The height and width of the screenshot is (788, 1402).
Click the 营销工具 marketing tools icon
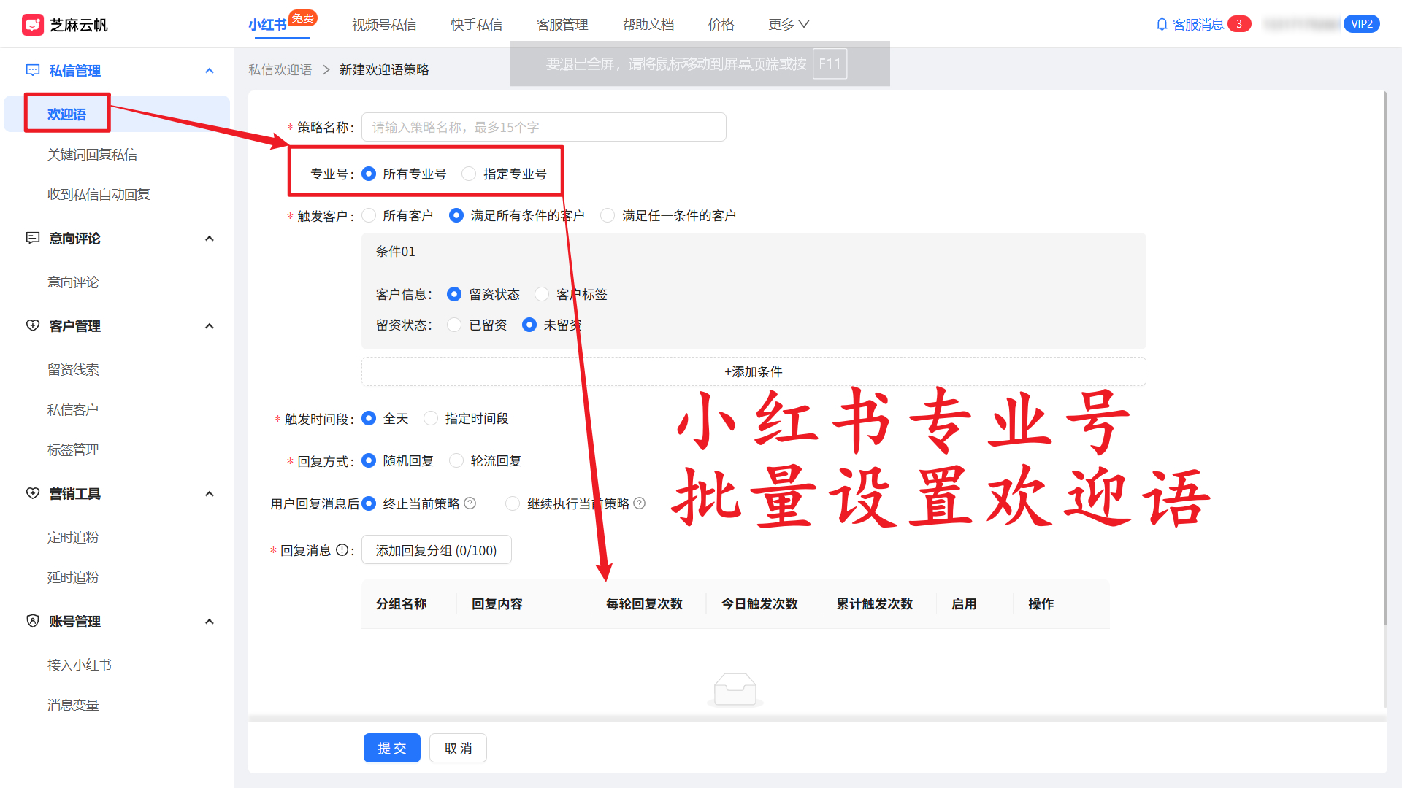pyautogui.click(x=32, y=493)
